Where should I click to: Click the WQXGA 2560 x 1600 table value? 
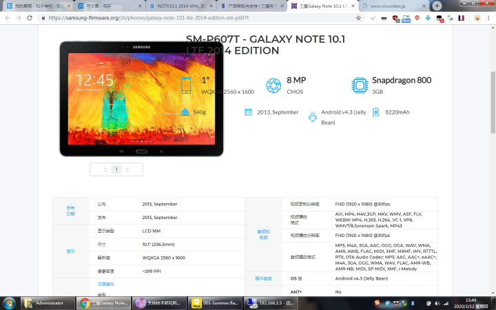(164, 258)
